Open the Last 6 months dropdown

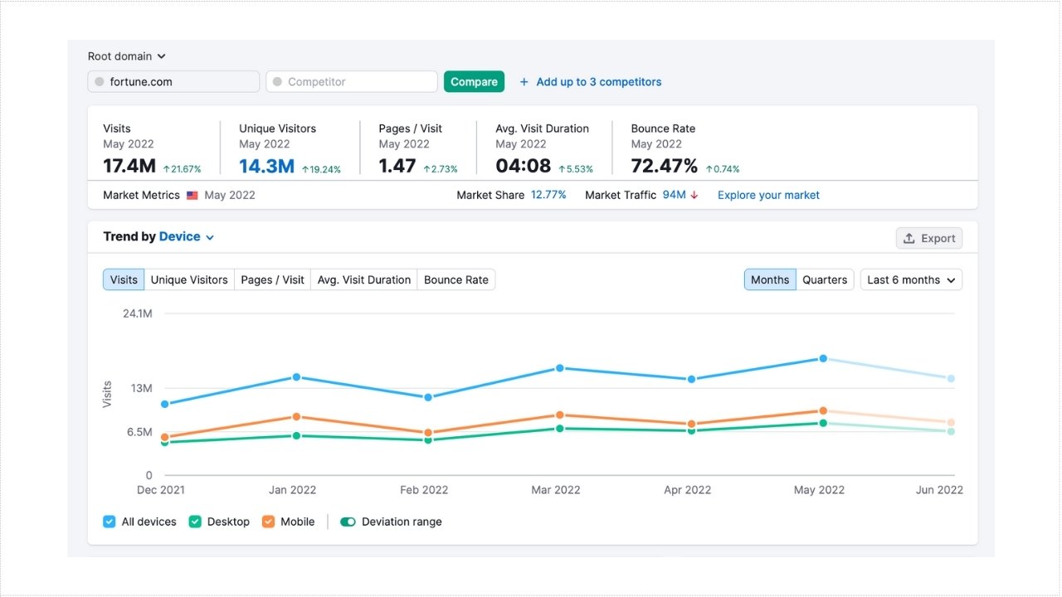[x=911, y=279]
